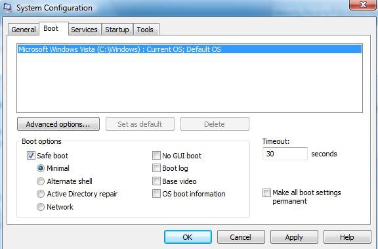Select the Minimal radio option

coord(41,168)
